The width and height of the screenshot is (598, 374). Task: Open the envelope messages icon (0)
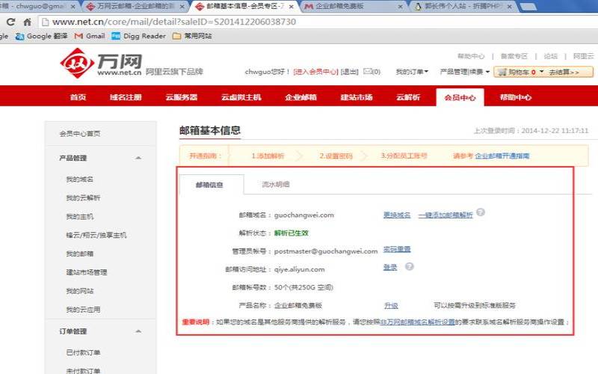(x=368, y=71)
